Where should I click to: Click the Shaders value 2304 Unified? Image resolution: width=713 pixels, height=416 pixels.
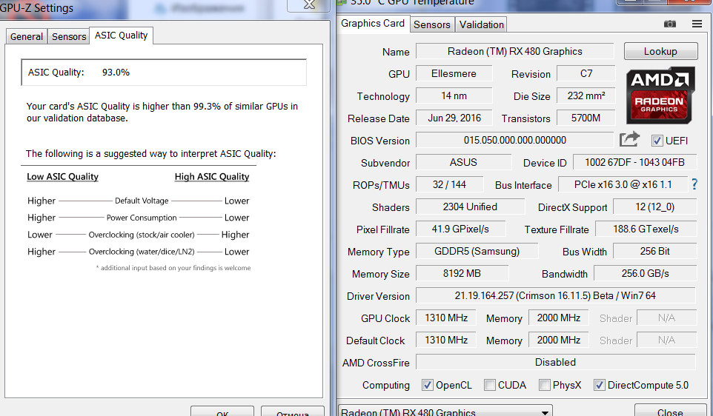pyautogui.click(x=470, y=207)
